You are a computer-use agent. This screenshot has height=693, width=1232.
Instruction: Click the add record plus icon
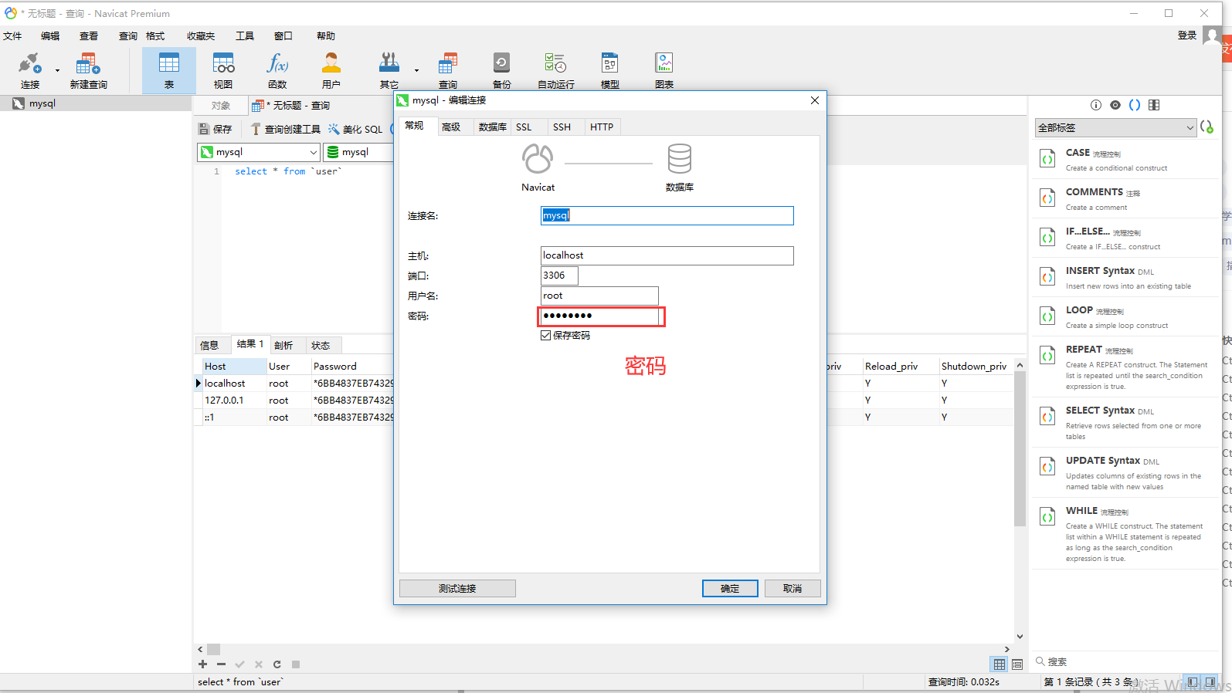(202, 664)
